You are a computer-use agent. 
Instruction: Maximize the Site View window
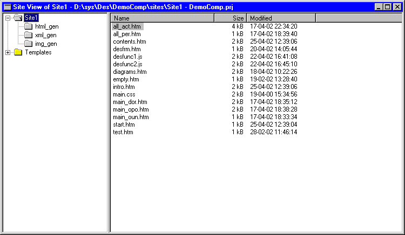(x=388, y=7)
